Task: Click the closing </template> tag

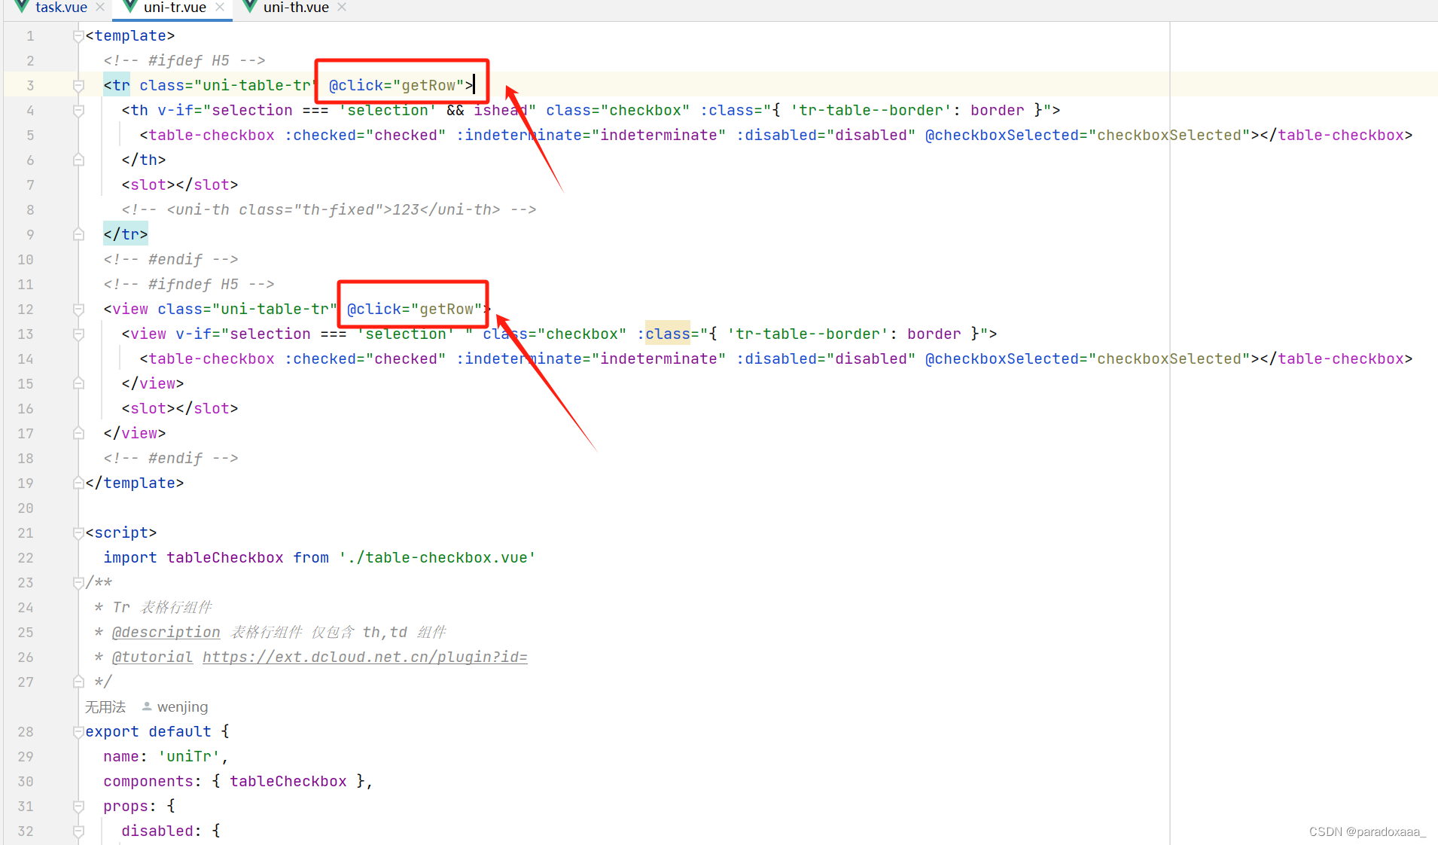Action: [x=135, y=484]
